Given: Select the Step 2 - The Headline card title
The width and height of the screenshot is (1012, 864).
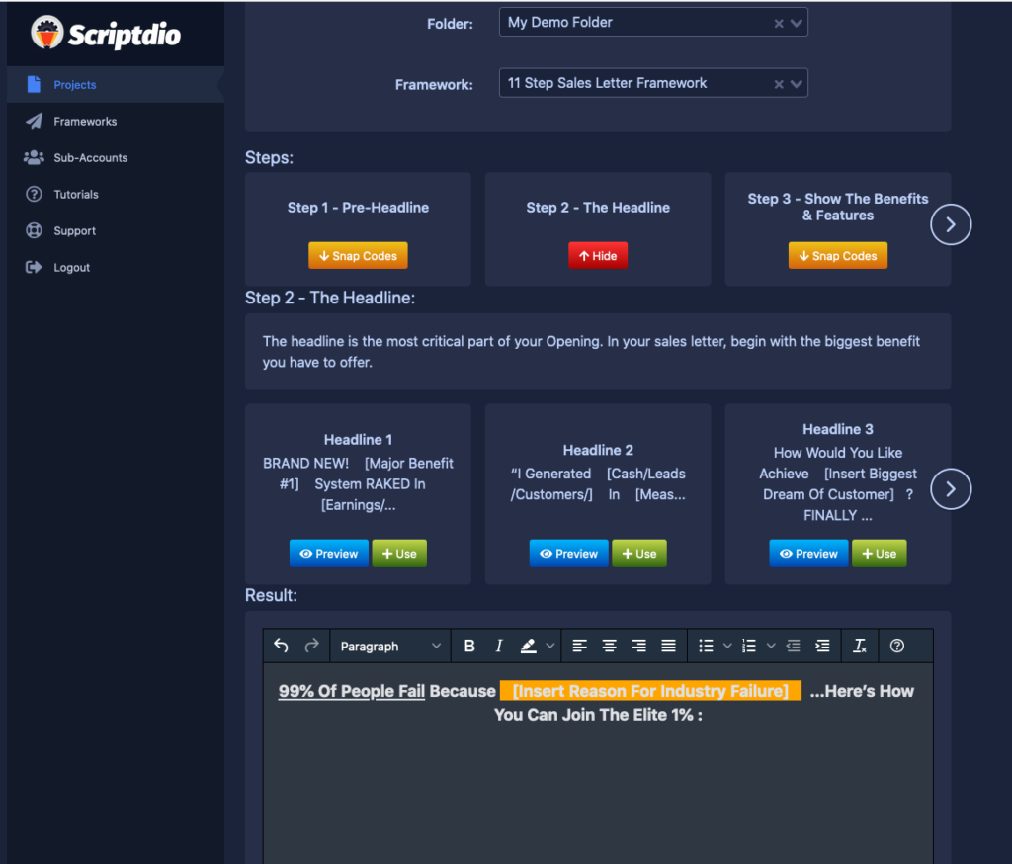Looking at the screenshot, I should [598, 208].
